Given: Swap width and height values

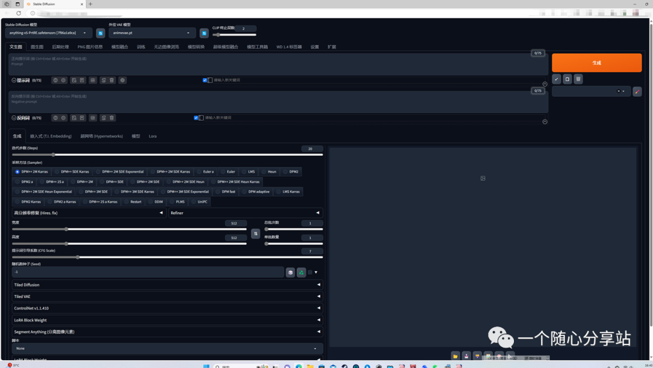Looking at the screenshot, I should 256,233.
